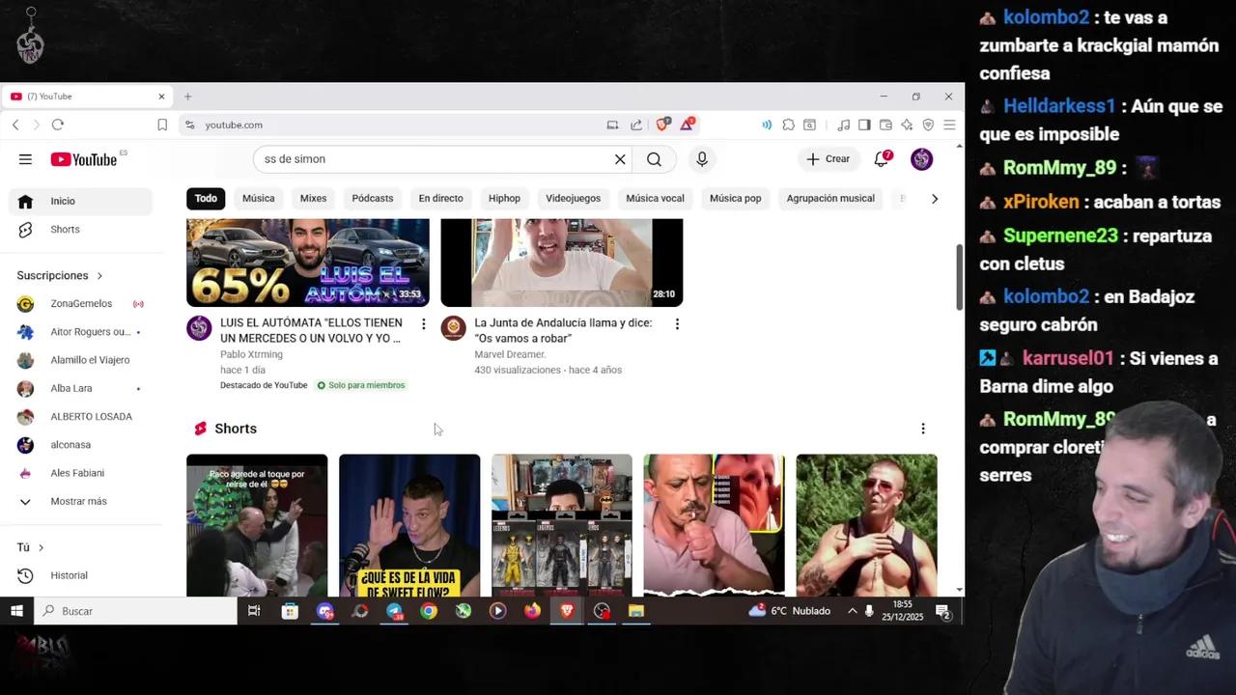Open the filter chips overflow chevron
This screenshot has width=1236, height=695.
(934, 198)
